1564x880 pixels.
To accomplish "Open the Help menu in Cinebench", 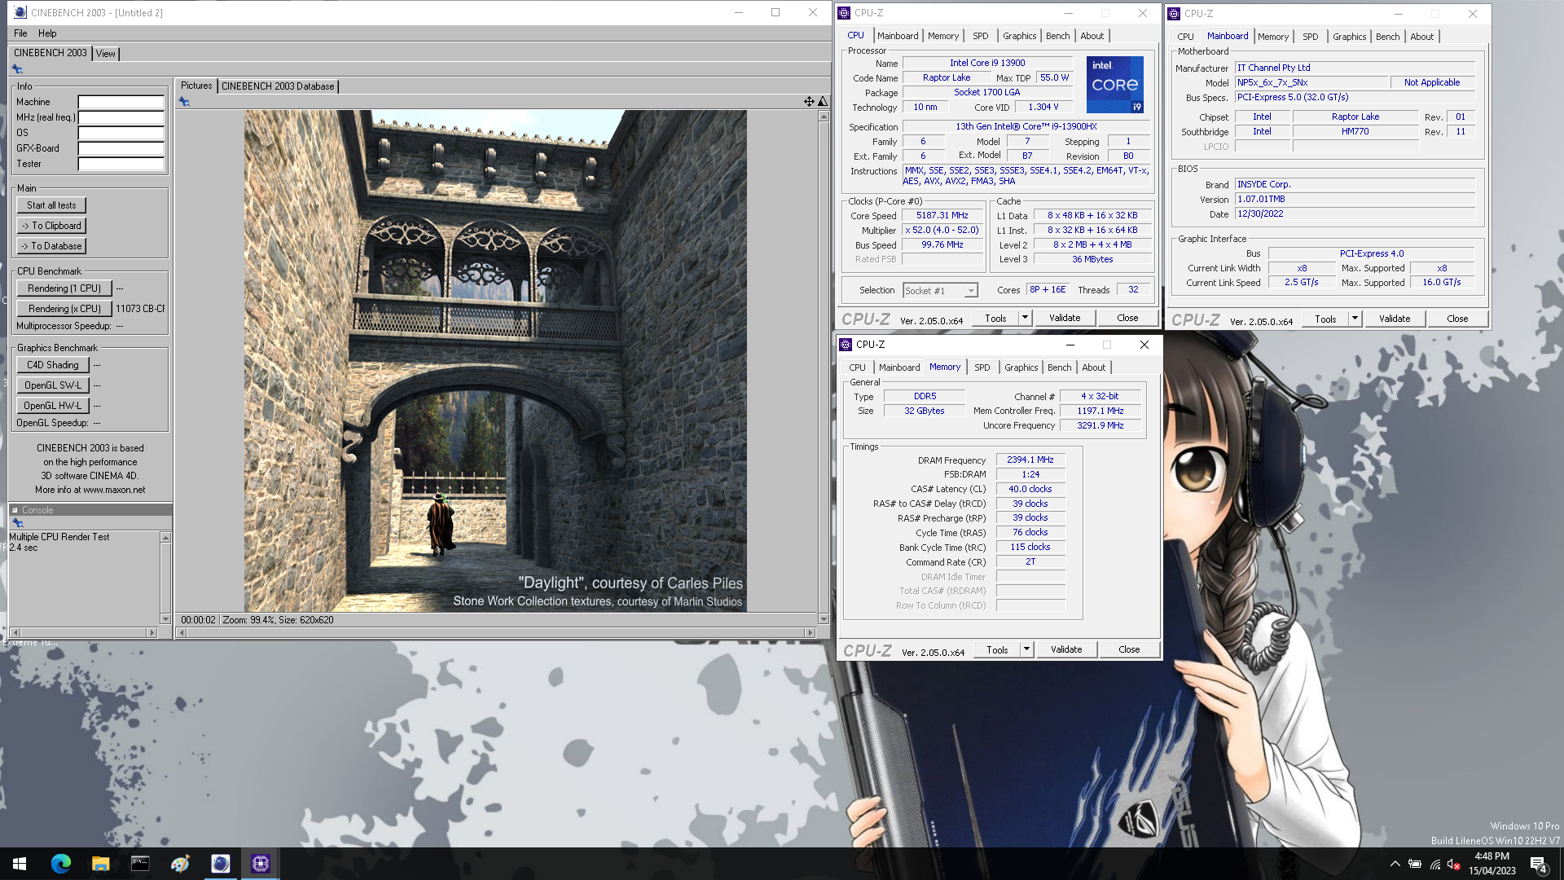I will point(47,33).
